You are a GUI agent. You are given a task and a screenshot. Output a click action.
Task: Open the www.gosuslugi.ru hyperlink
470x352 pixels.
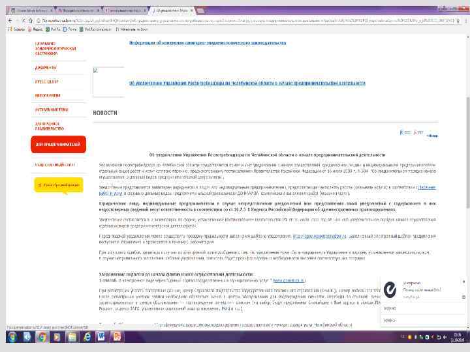[x=289, y=280]
